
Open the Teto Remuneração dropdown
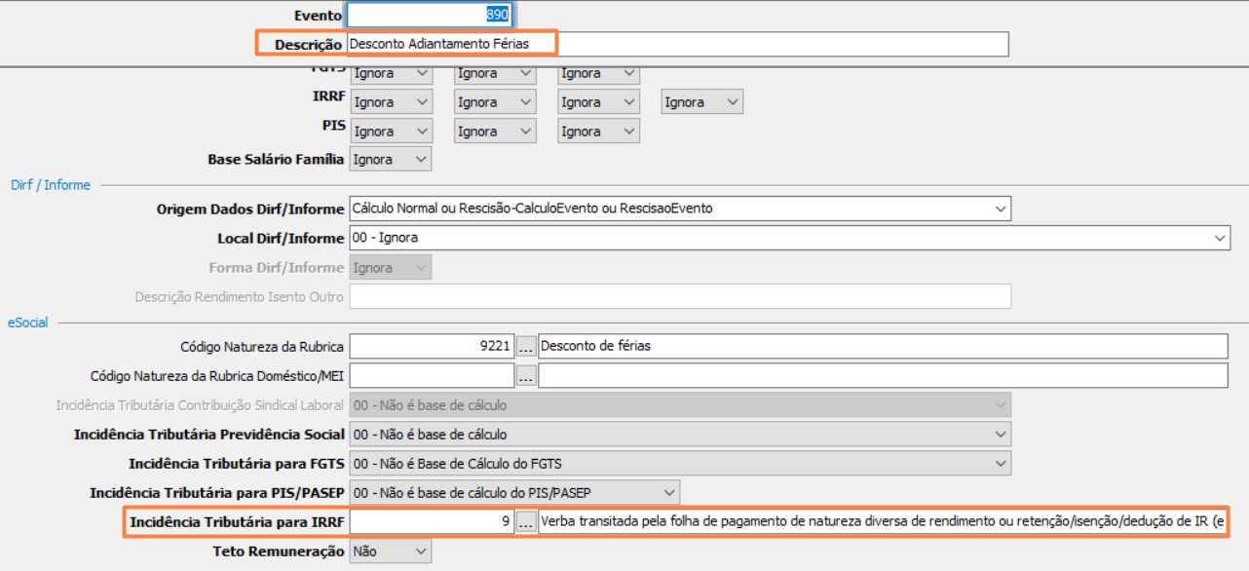coord(391,552)
